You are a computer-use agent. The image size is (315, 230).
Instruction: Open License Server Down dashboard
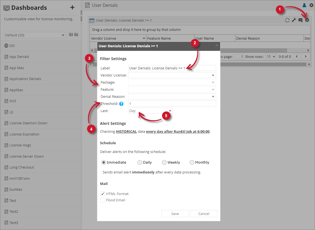(x=40, y=156)
